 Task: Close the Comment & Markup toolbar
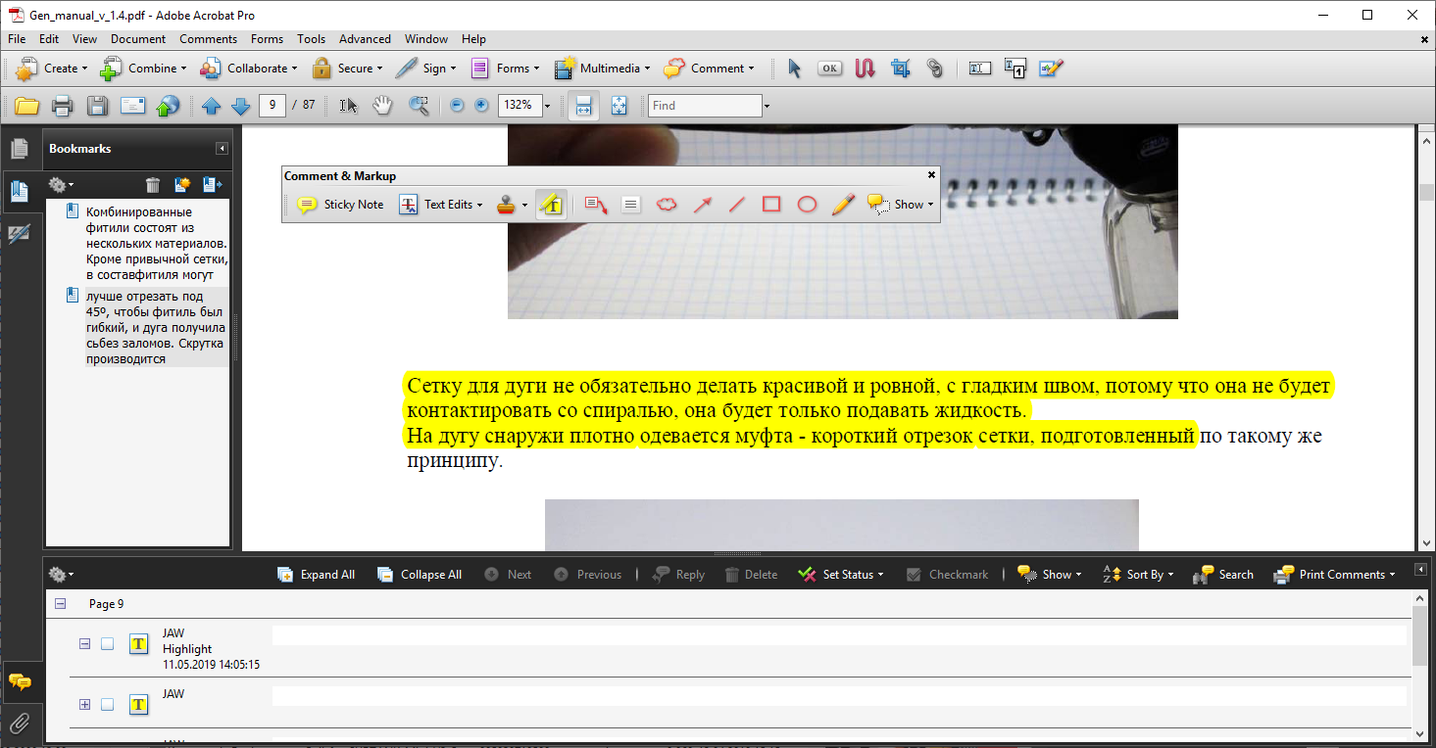[931, 175]
